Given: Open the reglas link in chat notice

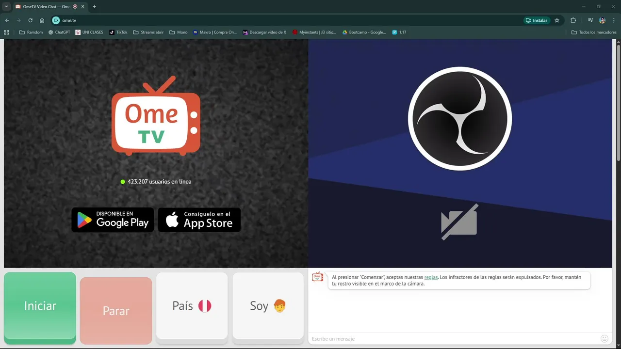Looking at the screenshot, I should point(431,277).
